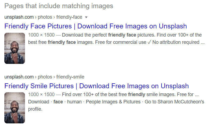This screenshot has width=208, height=128.
Task: Click the friendly-face breadcrumb segment
Action: 69,17
